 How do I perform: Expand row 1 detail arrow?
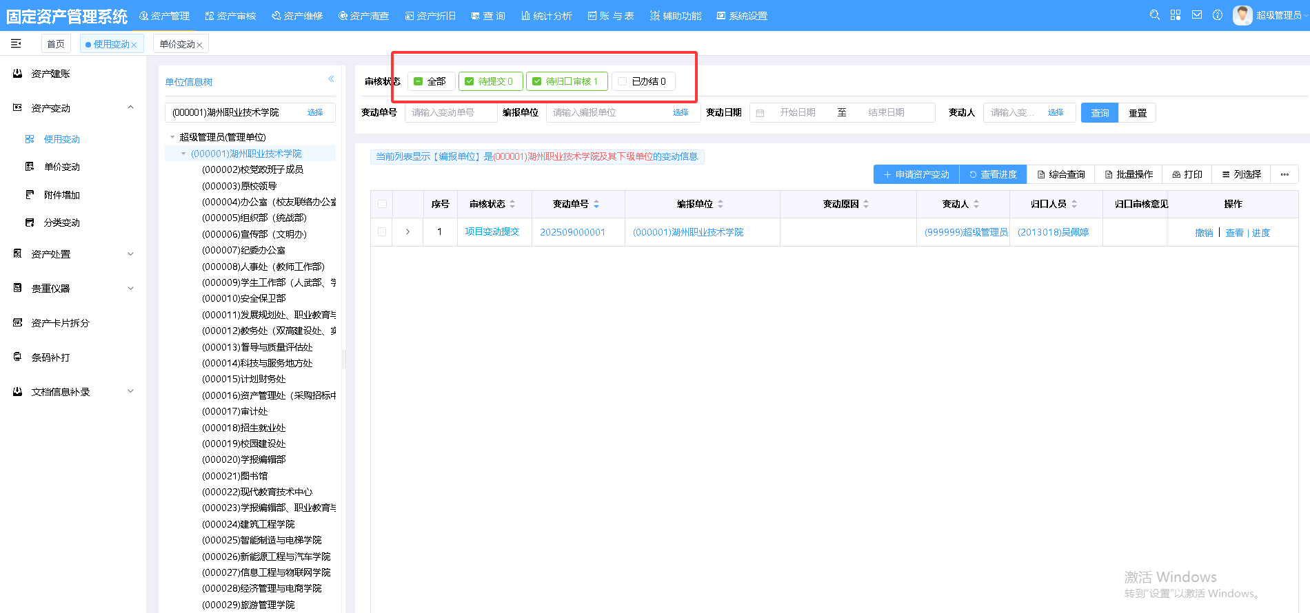408,232
